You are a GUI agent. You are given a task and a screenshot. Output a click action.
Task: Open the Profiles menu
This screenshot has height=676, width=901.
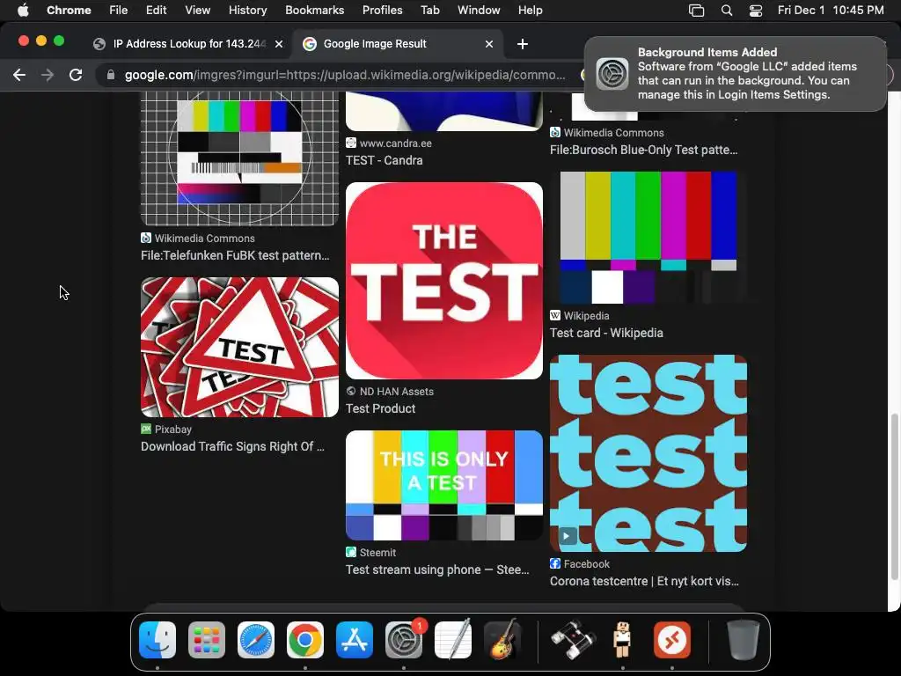[382, 11]
